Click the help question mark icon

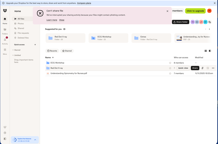point(5,133)
